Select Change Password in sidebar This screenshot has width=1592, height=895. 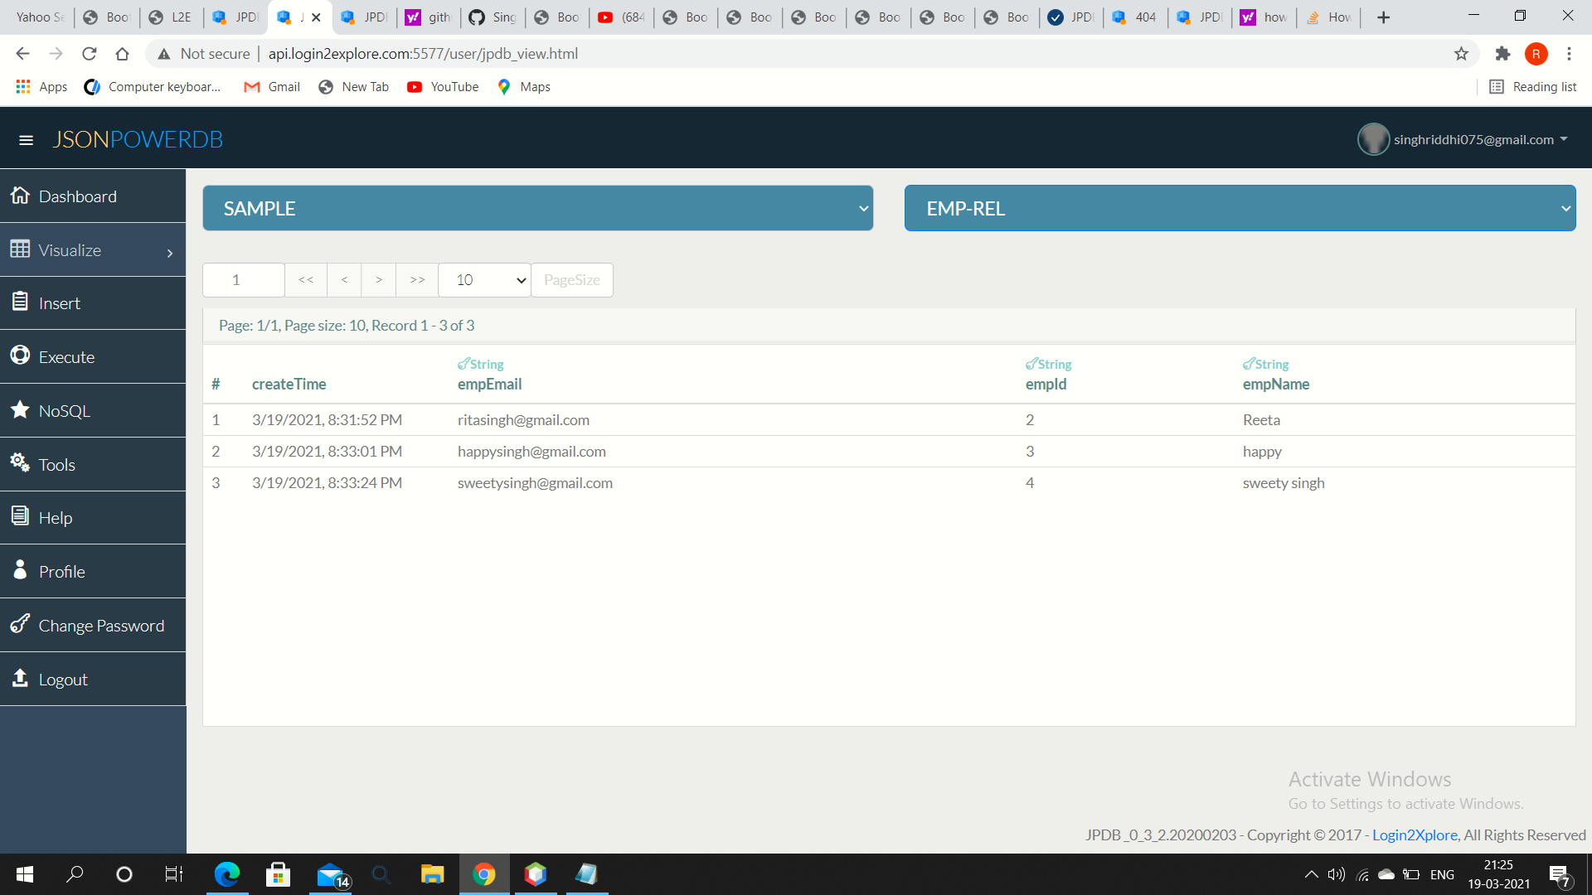coord(101,625)
